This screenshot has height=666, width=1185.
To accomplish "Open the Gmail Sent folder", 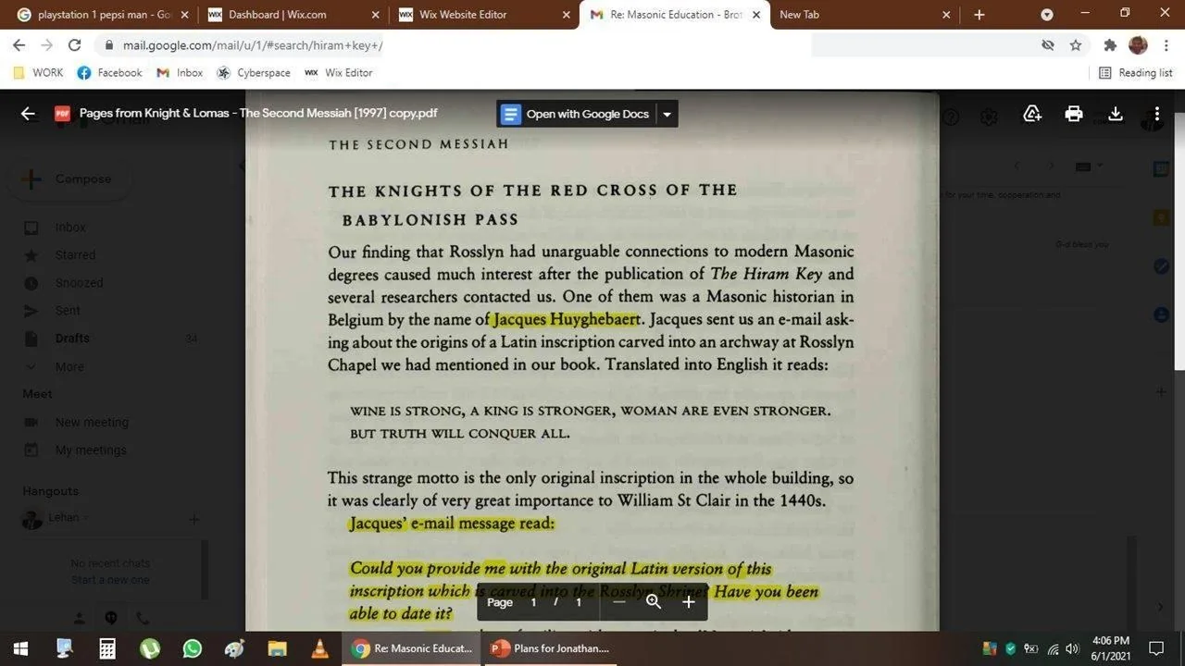I will (x=68, y=311).
